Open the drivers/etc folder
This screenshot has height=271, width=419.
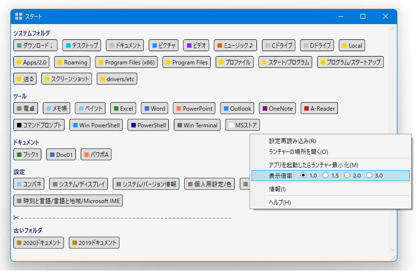coord(117,79)
